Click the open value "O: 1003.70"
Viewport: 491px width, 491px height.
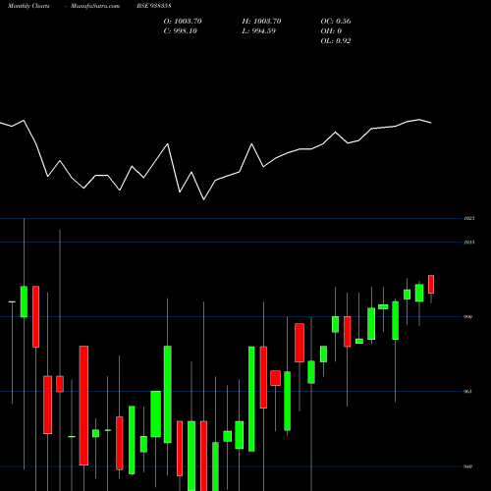[x=183, y=22]
